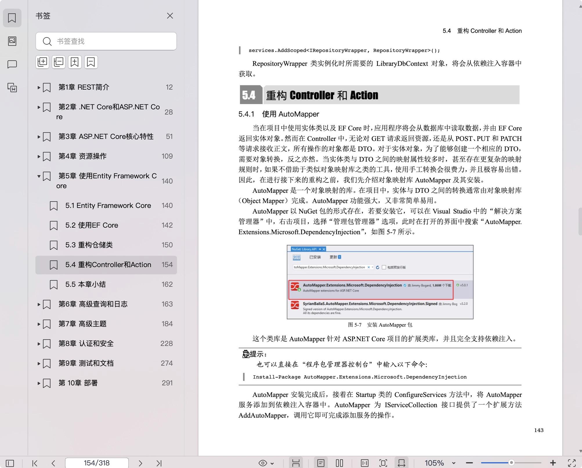This screenshot has width=582, height=468.
Task: Click the 5.4 section heading in document
Action: coord(379,95)
